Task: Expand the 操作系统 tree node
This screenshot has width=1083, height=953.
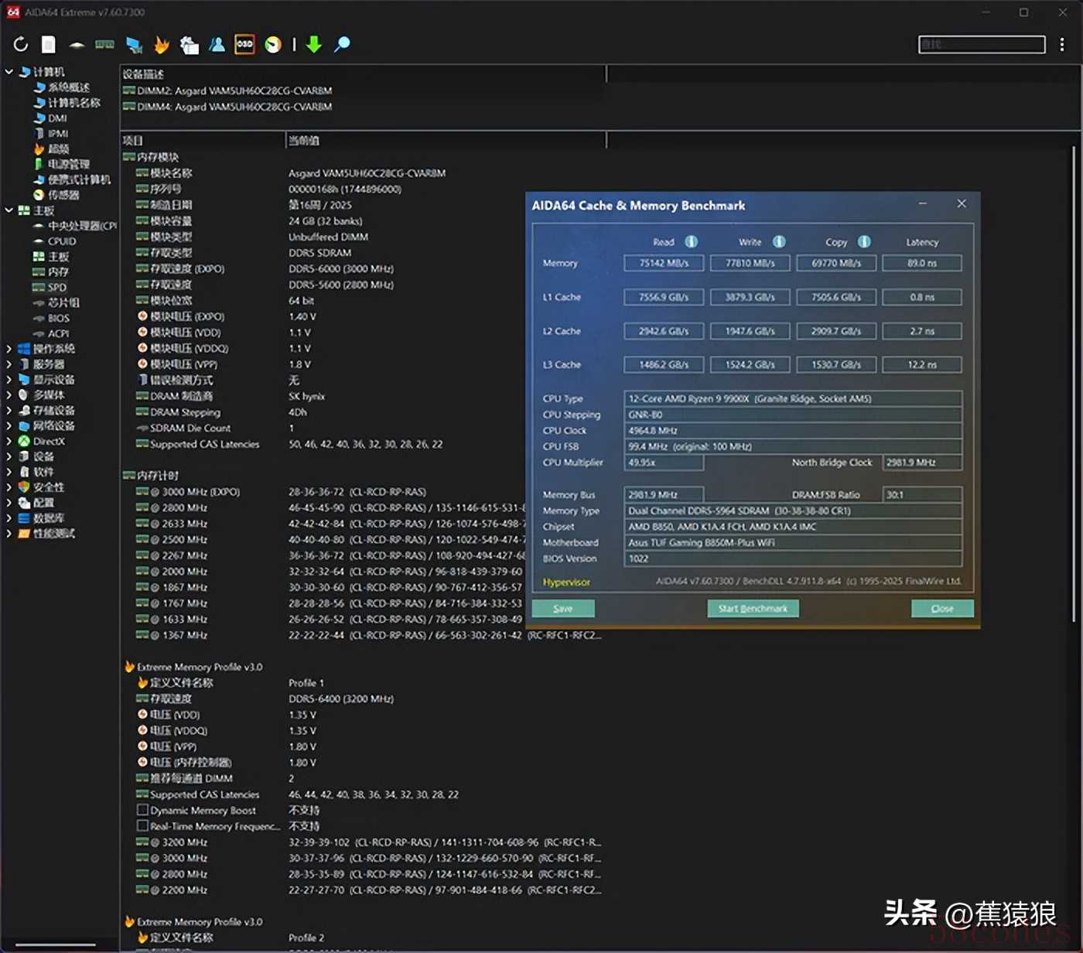Action: [x=9, y=349]
